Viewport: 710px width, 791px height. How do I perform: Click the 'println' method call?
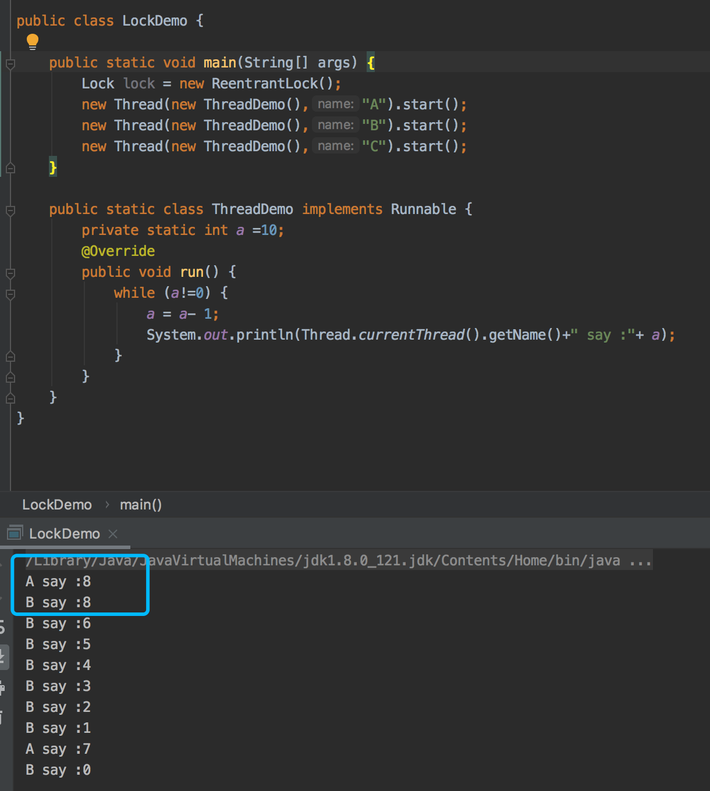click(265, 335)
